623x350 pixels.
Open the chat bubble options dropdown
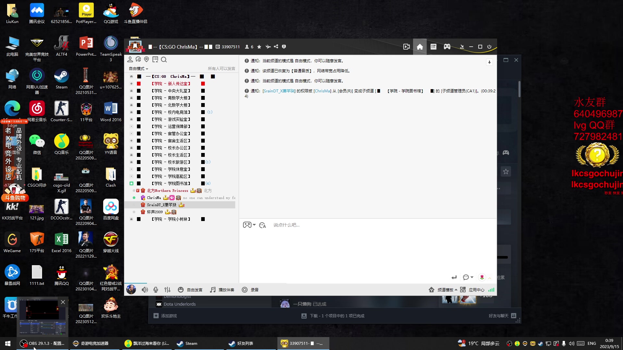coord(468,277)
